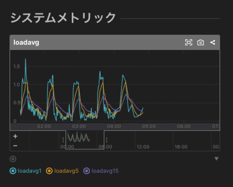Click the teal loadavg1 legend circle
This screenshot has width=233, height=187.
point(13,171)
